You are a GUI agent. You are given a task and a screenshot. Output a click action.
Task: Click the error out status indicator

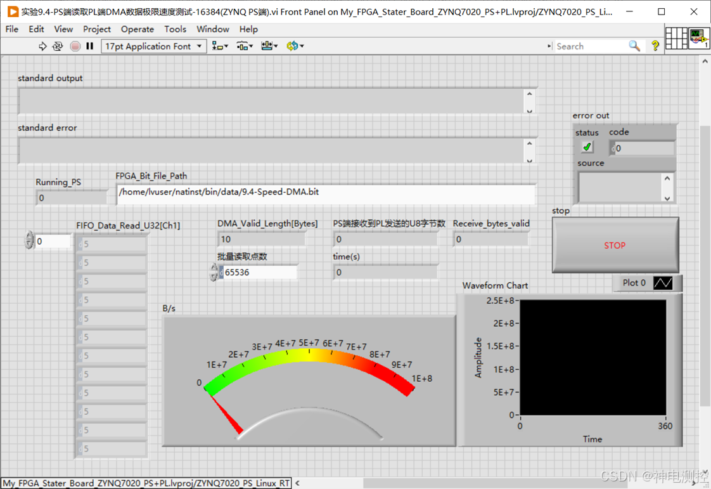587,147
